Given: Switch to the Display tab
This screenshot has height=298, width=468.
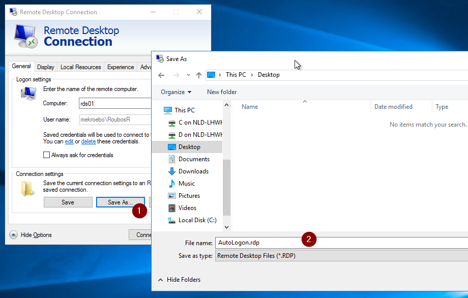Looking at the screenshot, I should pos(45,67).
